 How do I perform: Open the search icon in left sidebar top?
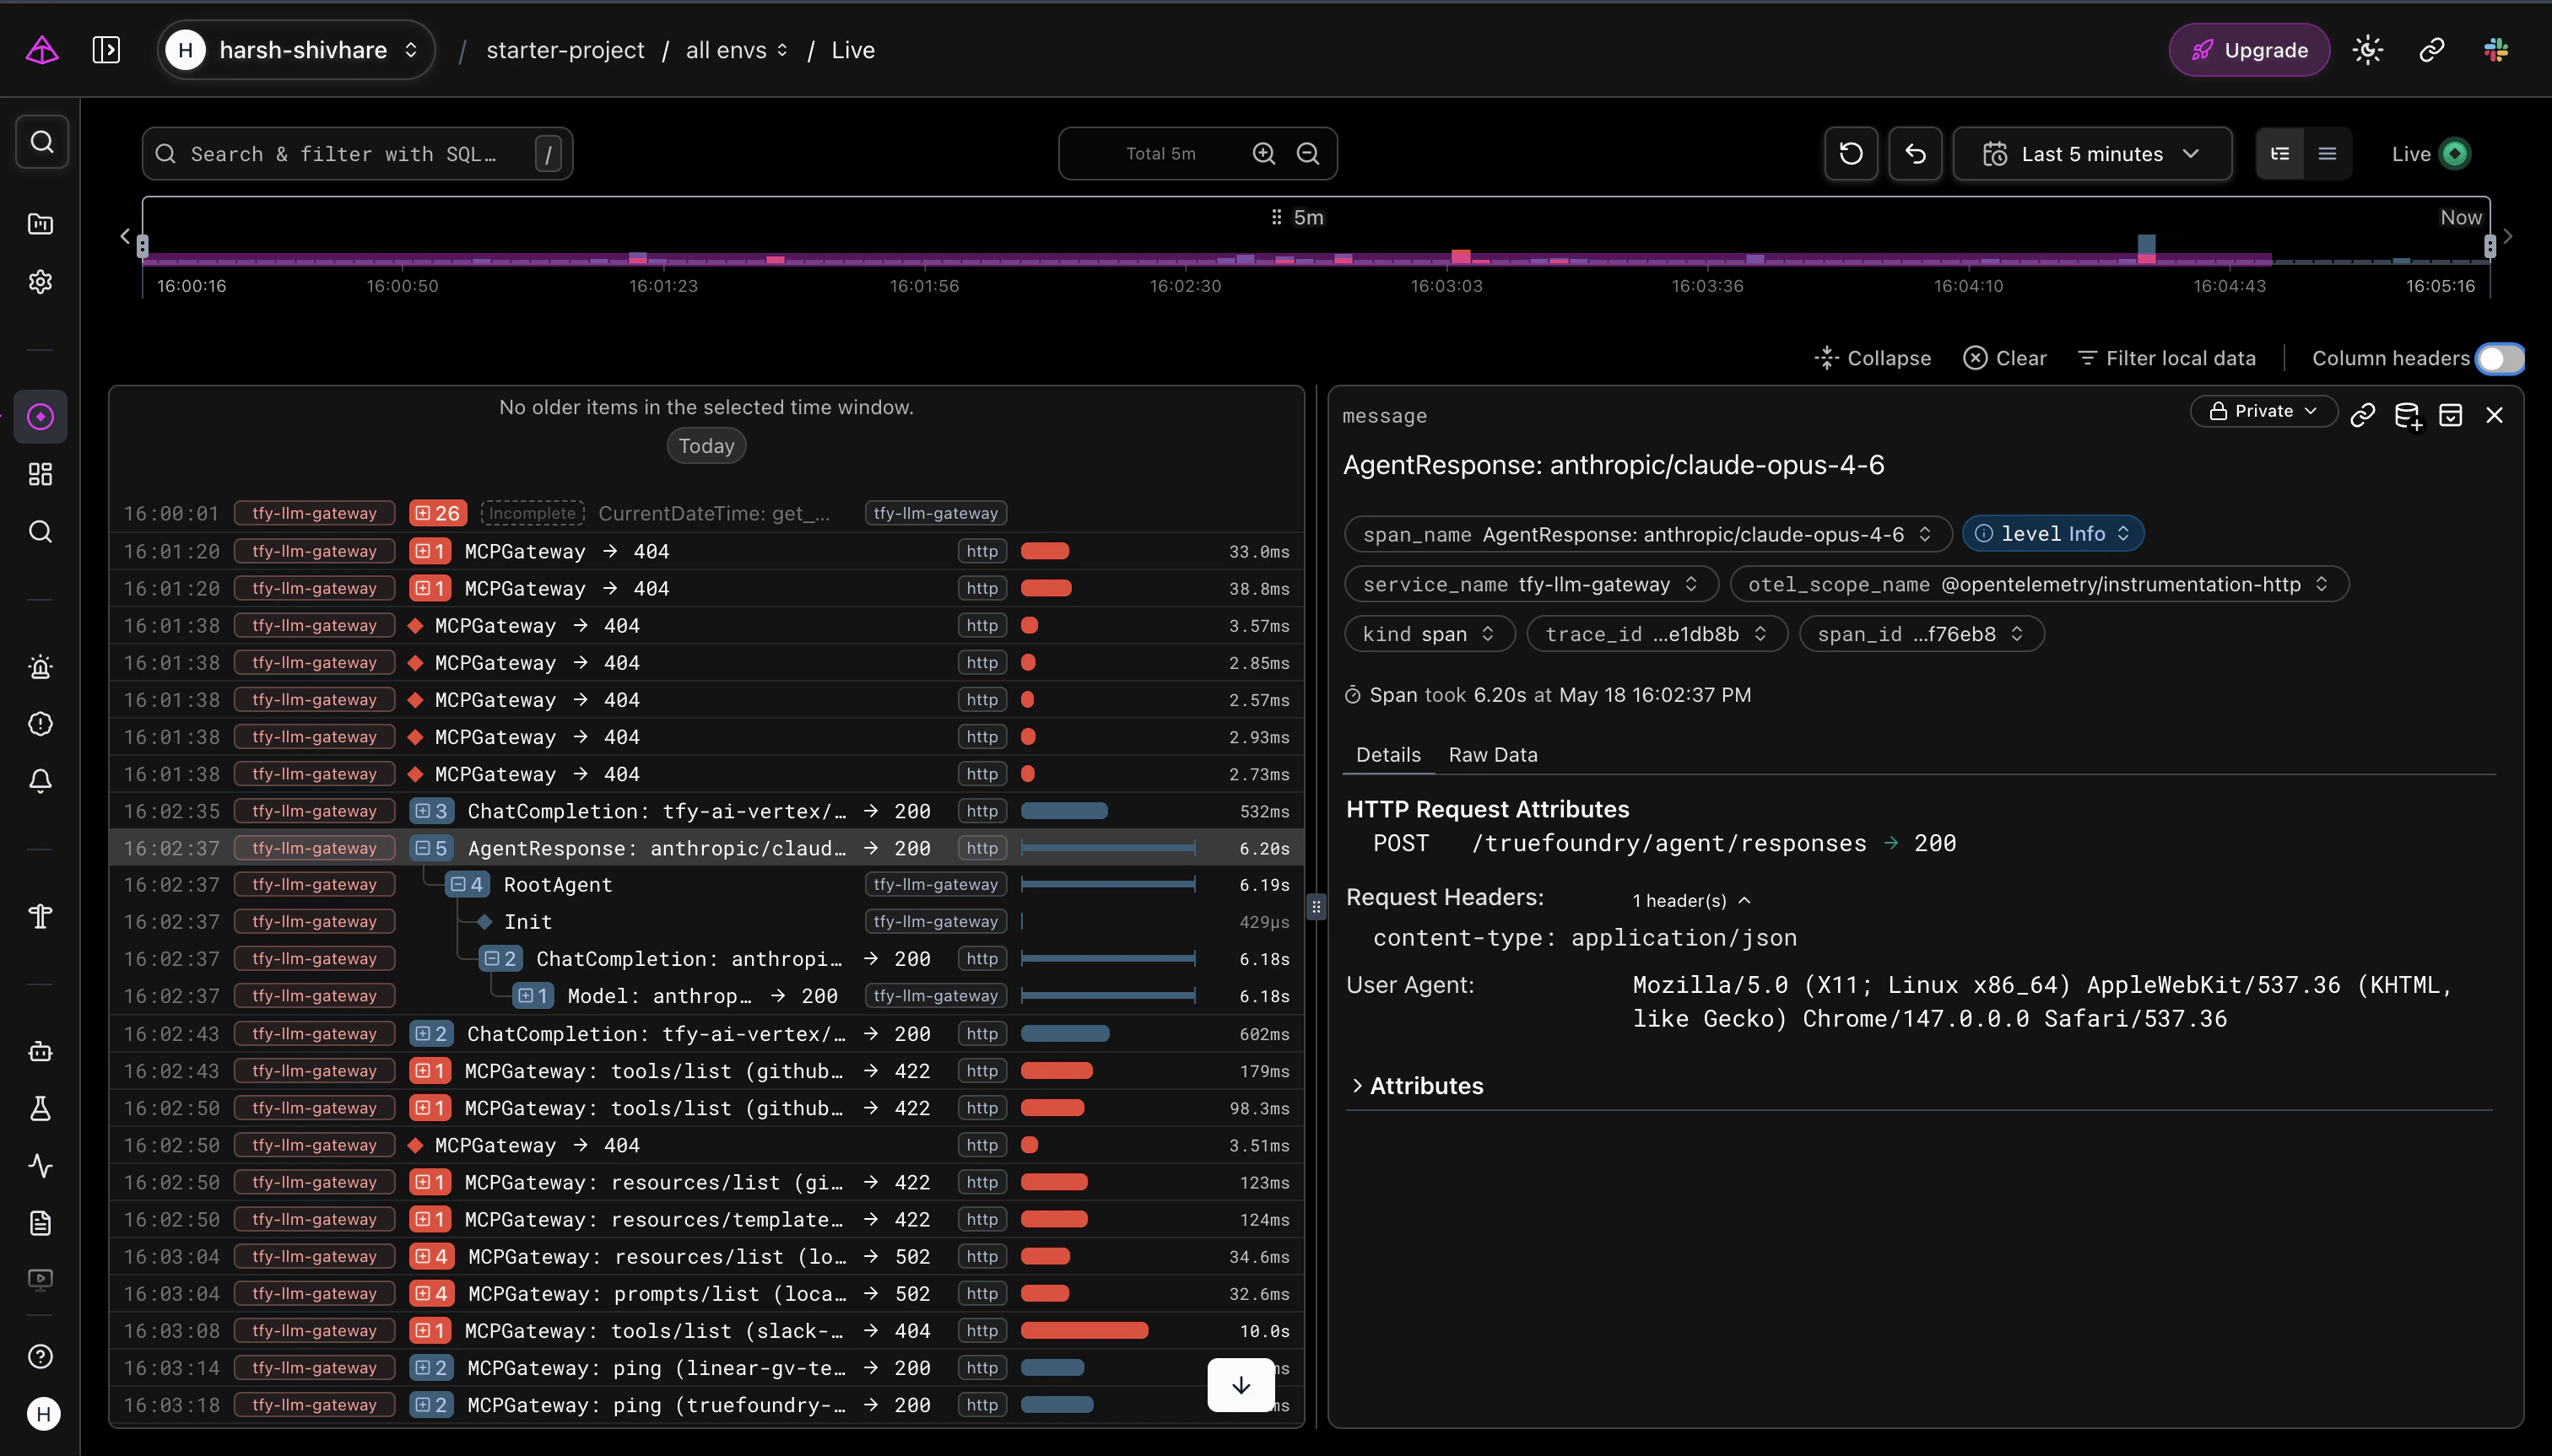41,142
